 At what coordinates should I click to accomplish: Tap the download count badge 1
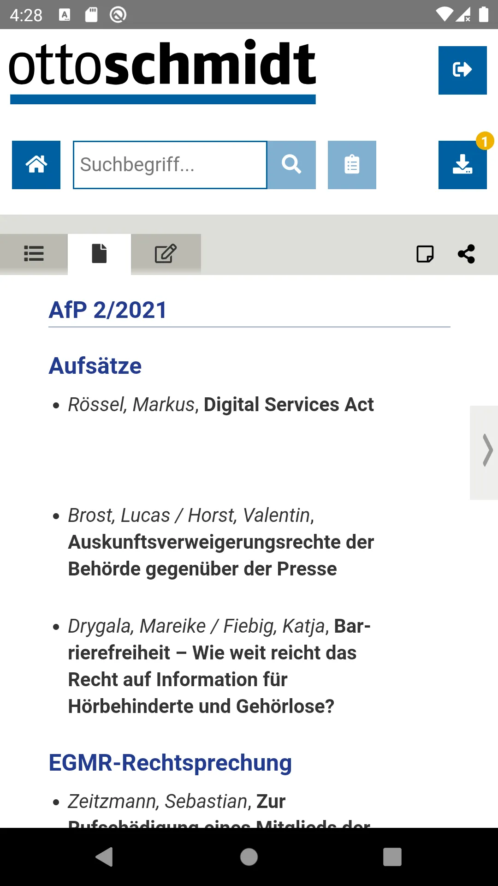(x=485, y=141)
